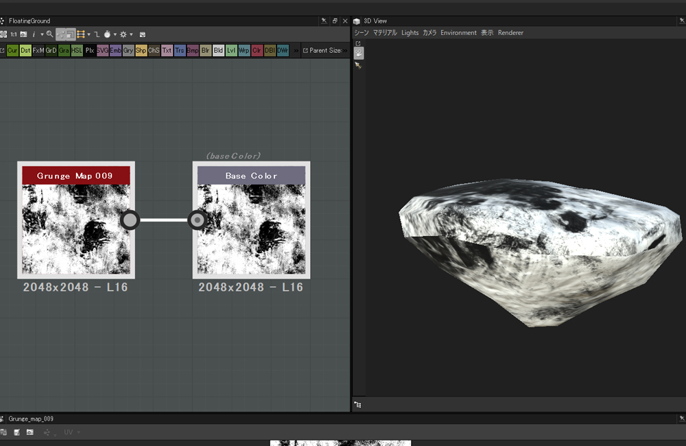Add a Uniform Color node with Clr

257,50
